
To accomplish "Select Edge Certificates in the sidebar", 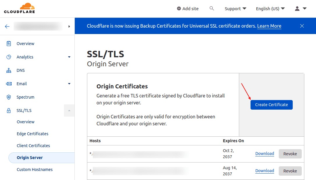I will (32, 133).
